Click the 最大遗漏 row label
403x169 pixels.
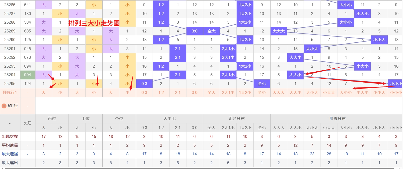tap(10, 154)
